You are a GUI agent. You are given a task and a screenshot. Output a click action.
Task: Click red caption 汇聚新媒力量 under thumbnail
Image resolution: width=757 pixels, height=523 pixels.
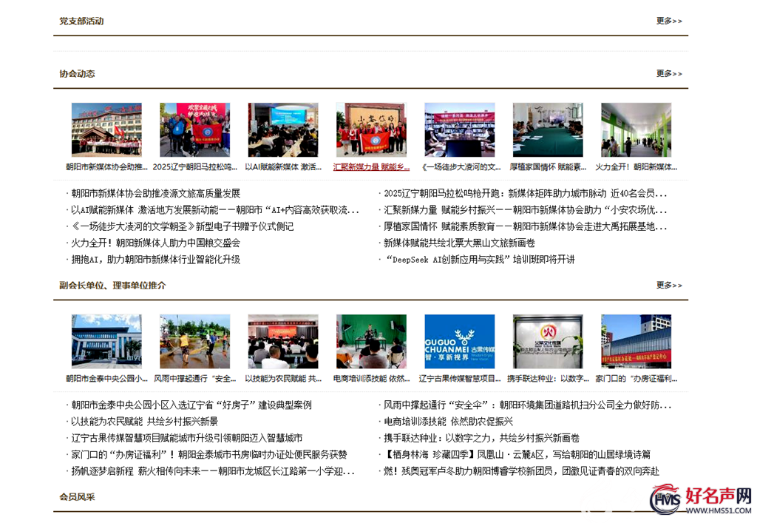pos(371,167)
